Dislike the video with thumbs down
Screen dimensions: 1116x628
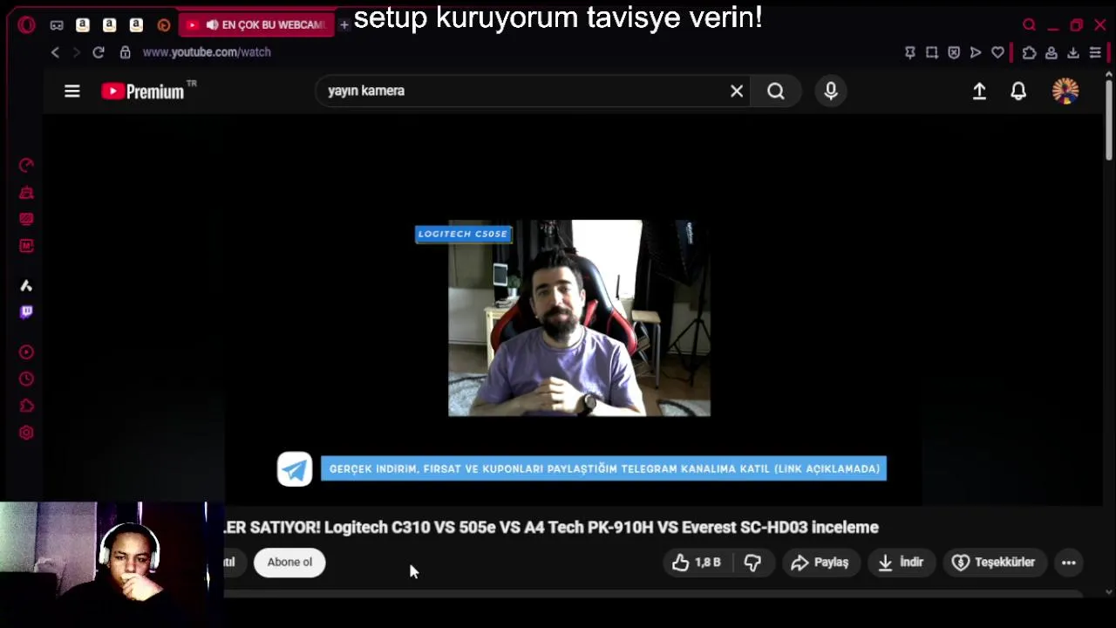(x=753, y=563)
